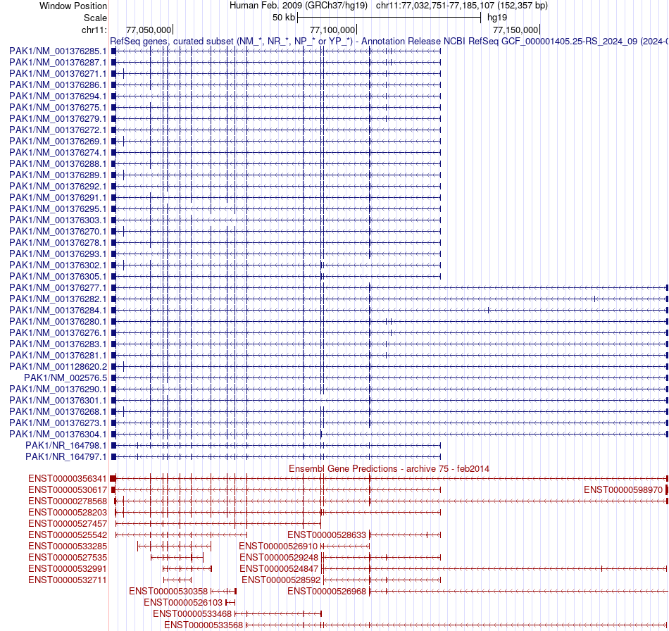Select transcript label PAK1/NM_001376289.1
This screenshot has height=631, width=669.
[x=58, y=175]
